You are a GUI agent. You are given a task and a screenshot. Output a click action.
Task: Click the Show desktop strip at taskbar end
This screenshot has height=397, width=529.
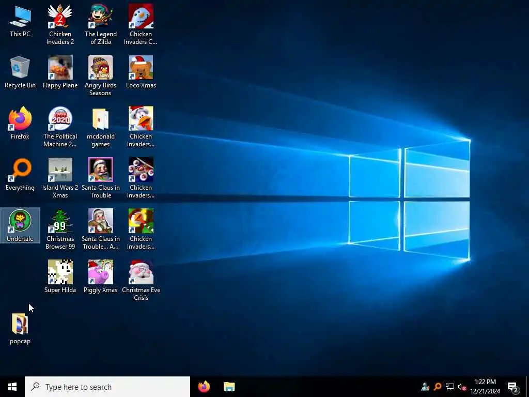[527, 387]
